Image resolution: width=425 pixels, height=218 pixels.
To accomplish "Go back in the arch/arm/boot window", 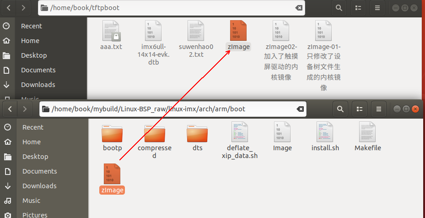I will point(10,109).
